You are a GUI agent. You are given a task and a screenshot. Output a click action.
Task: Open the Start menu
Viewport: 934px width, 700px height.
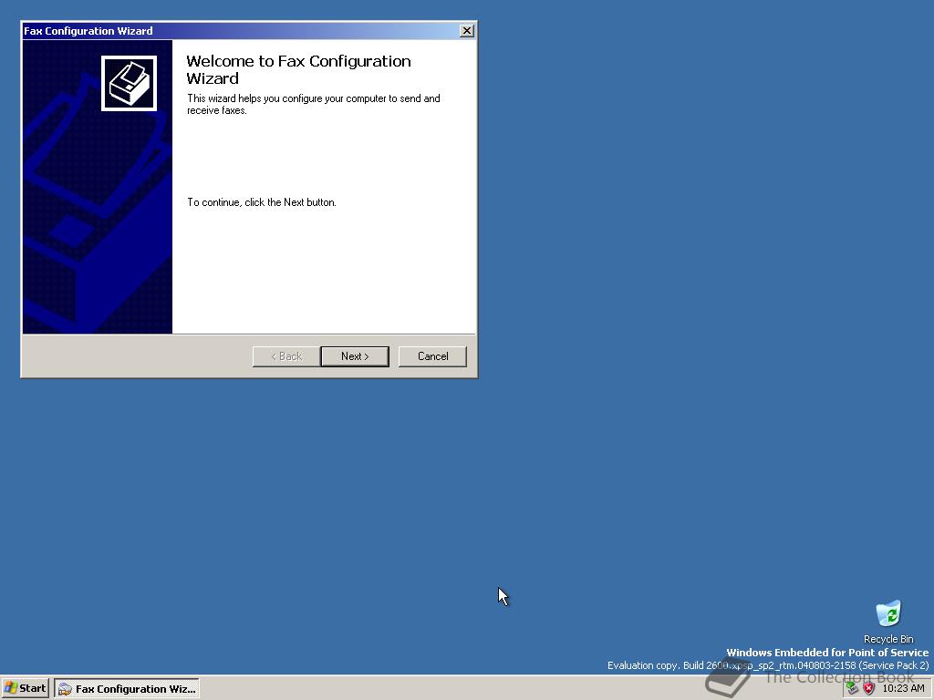25,688
